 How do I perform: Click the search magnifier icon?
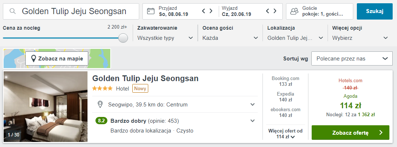pyautogui.click(x=13, y=11)
